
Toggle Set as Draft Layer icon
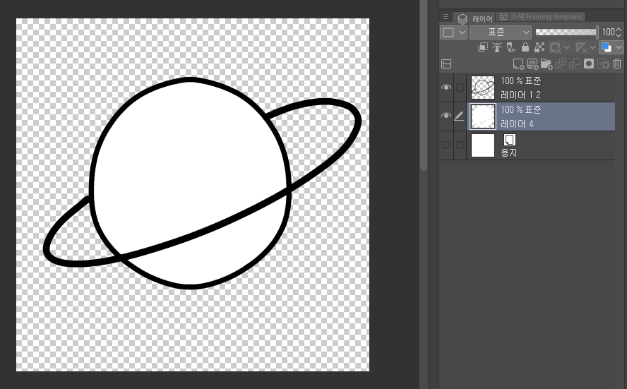pos(511,47)
